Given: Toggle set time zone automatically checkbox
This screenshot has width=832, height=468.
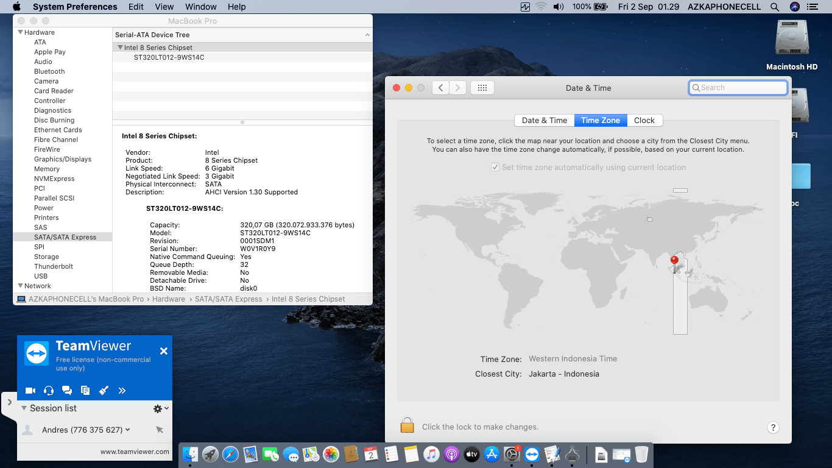Looking at the screenshot, I should [x=495, y=168].
